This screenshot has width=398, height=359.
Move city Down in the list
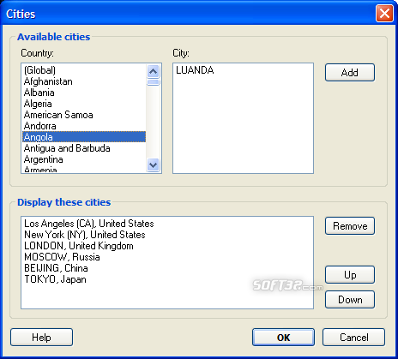click(x=350, y=300)
